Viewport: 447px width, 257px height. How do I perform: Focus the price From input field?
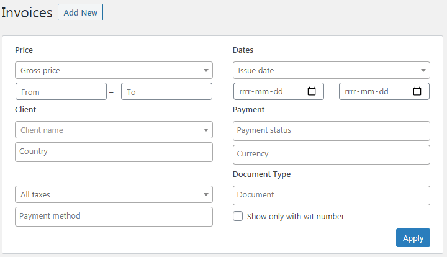tap(61, 91)
